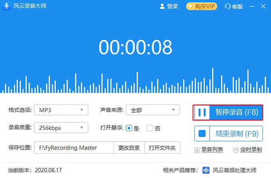This screenshot has height=178, width=271.
Task: Click the 打开文件夹 button
Action: pyautogui.click(x=162, y=148)
